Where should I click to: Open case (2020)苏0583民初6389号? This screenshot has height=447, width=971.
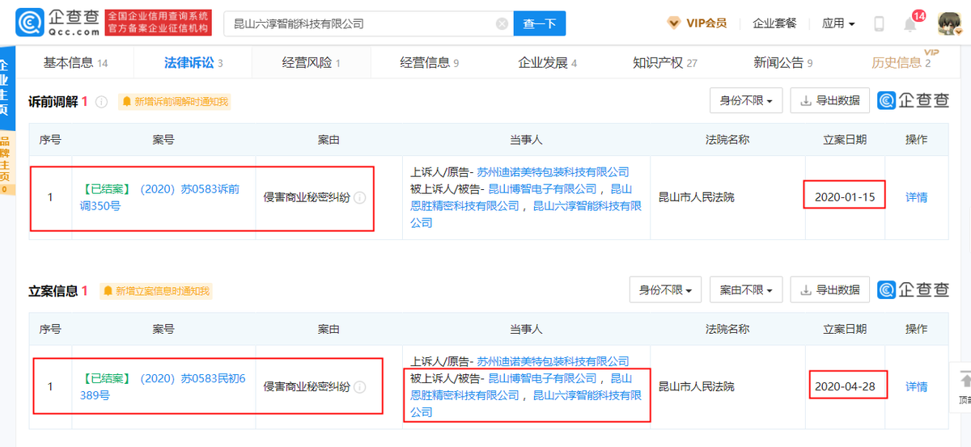click(x=163, y=387)
